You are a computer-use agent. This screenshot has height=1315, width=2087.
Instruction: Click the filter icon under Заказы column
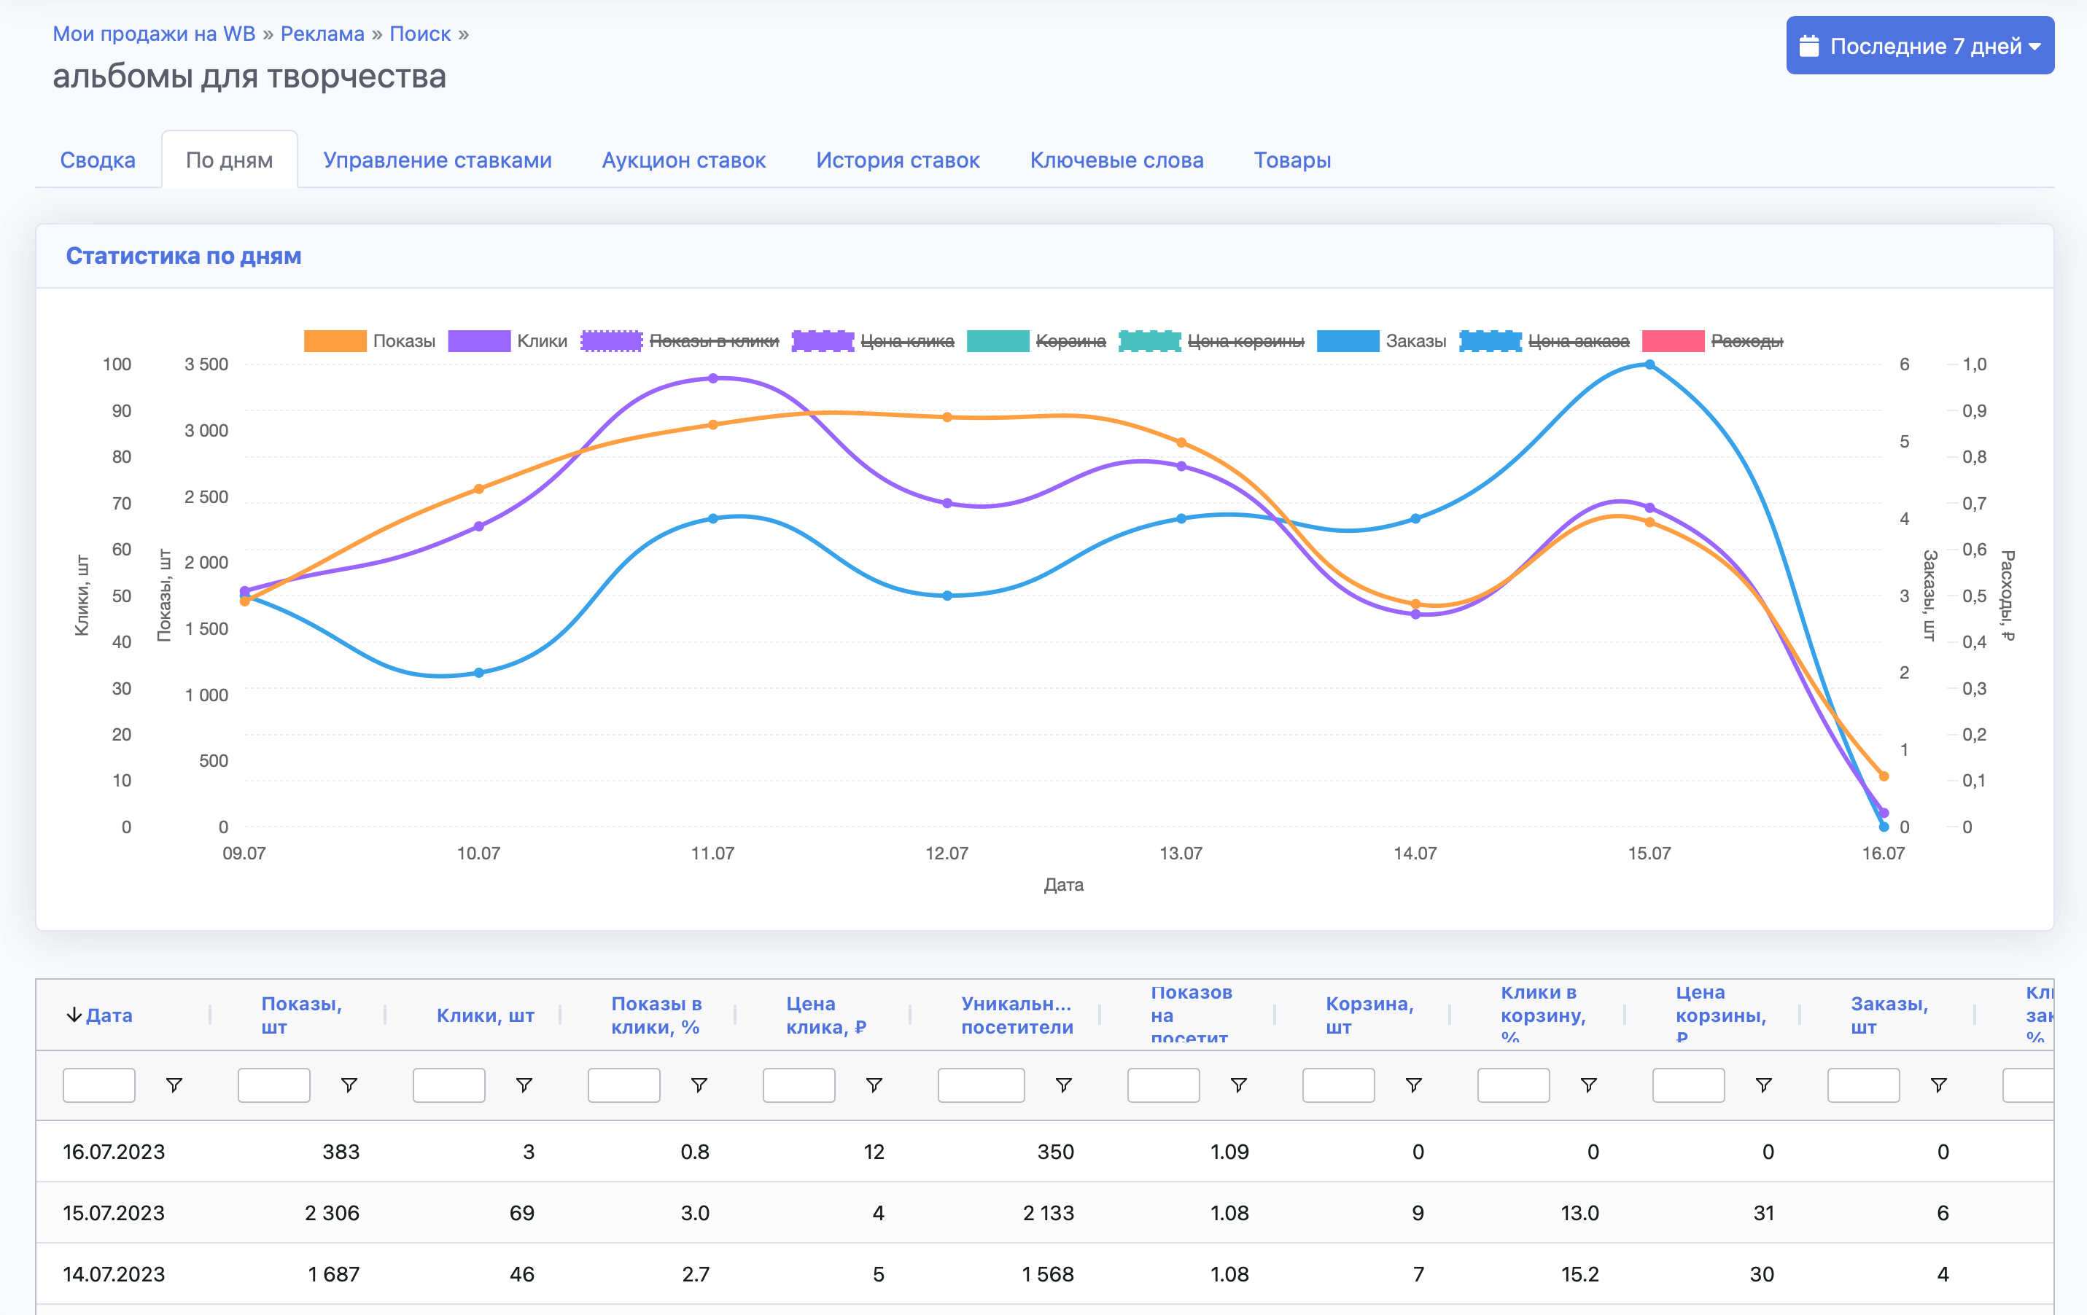1939,1085
